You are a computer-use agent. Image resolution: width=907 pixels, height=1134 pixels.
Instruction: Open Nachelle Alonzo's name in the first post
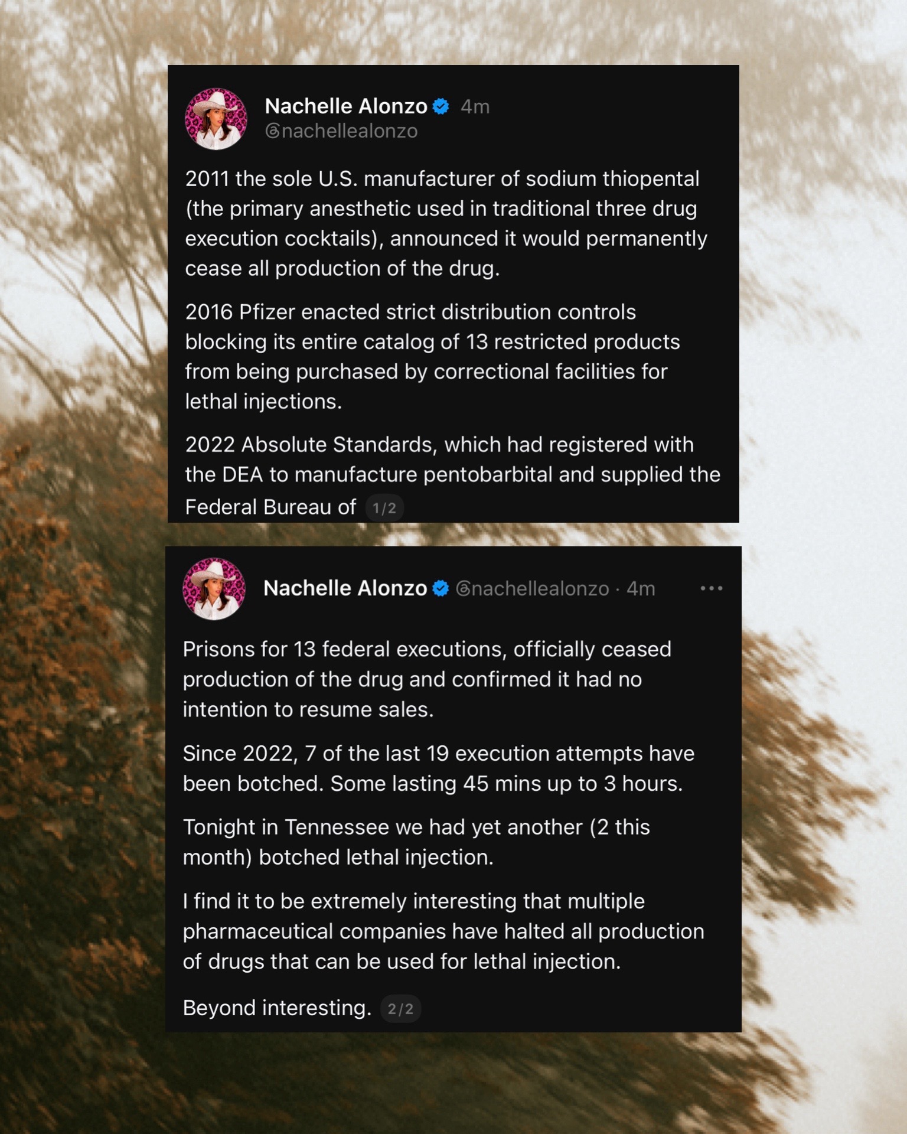(x=346, y=106)
